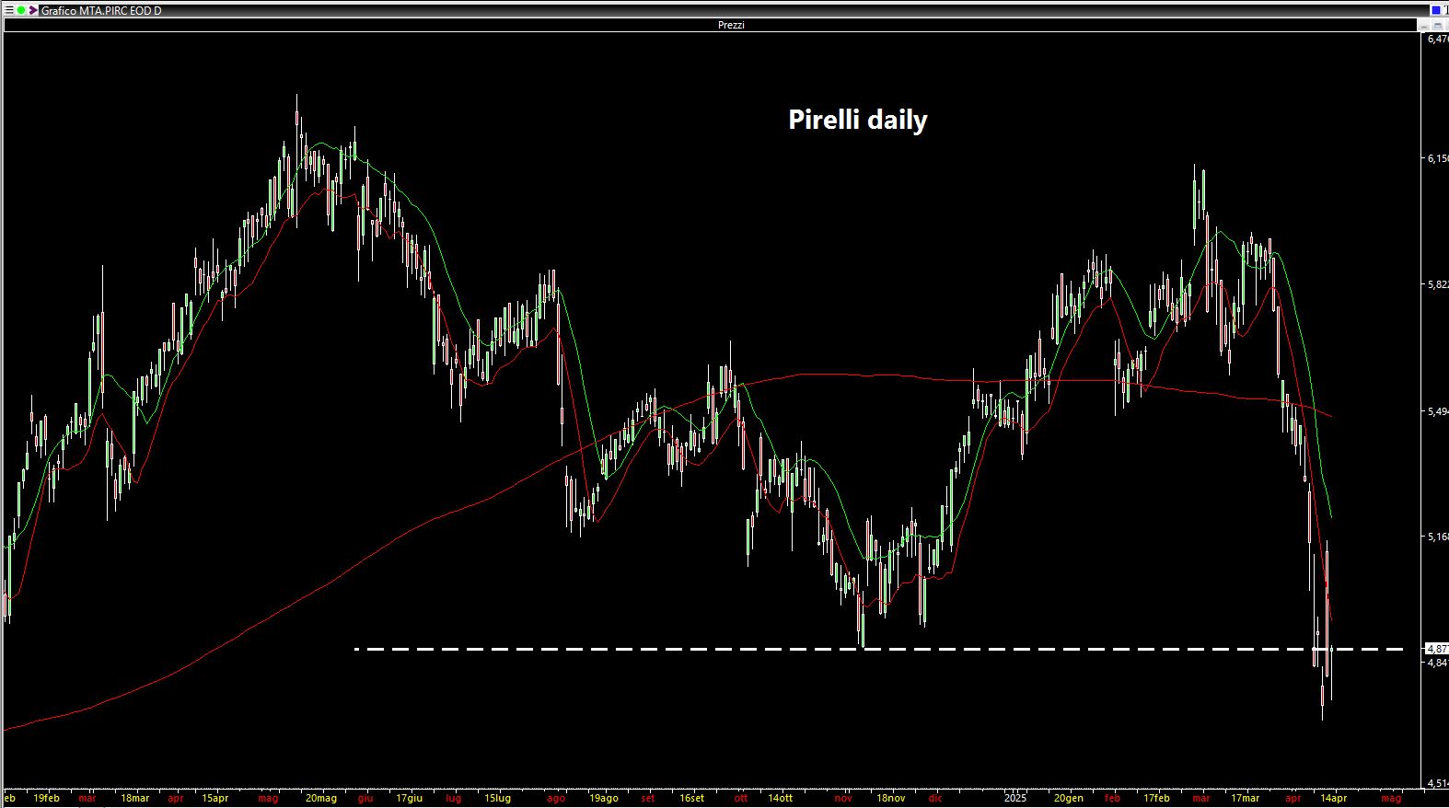
Task: Click the 17giu date label
Action: click(409, 798)
